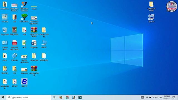Select the ScreenReco folder icon
178x100 pixels.
coord(5,6)
